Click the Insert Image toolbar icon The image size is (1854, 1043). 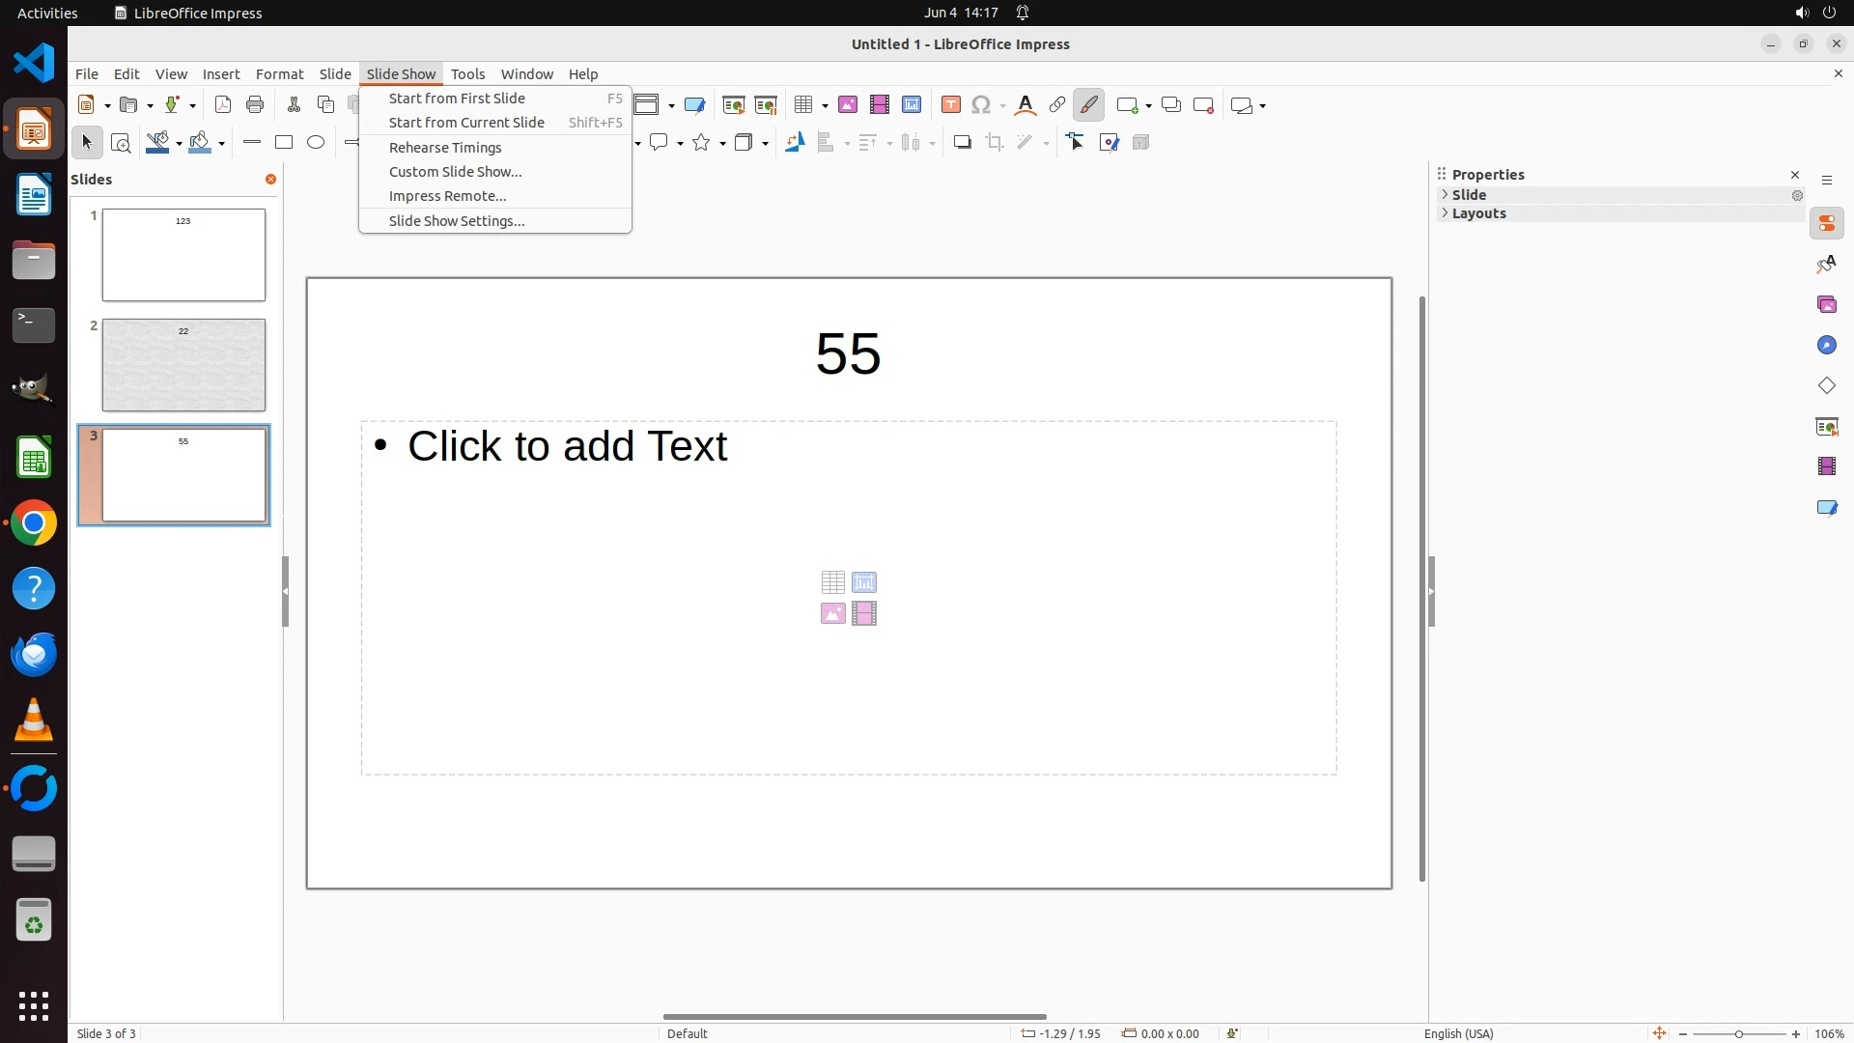click(848, 105)
